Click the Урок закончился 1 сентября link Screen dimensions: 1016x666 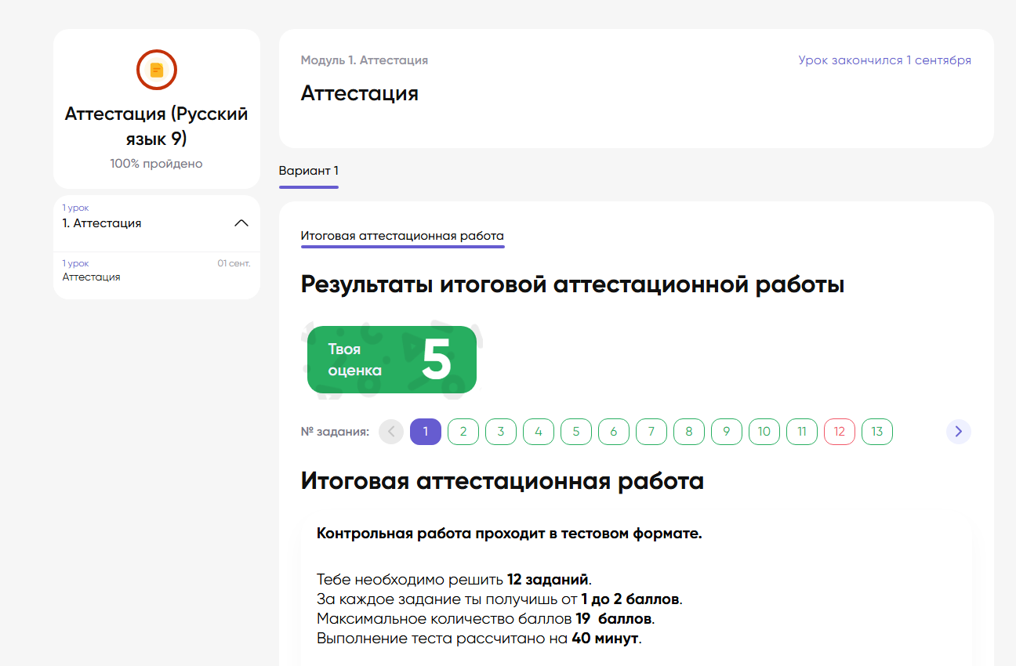pos(884,60)
